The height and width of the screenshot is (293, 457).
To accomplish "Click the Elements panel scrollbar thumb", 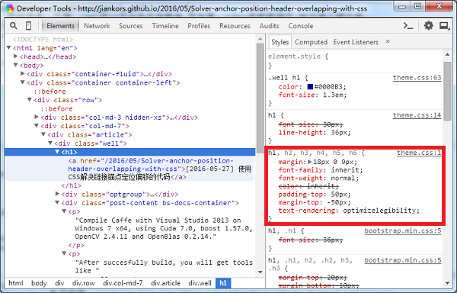I will (260, 98).
